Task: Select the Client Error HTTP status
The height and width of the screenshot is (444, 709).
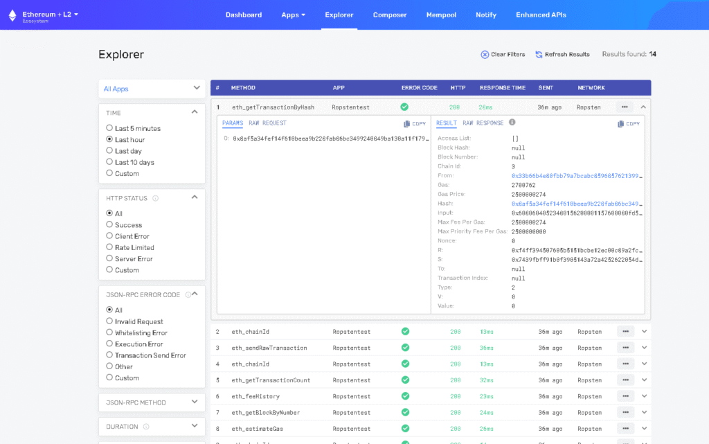Action: 109,236
